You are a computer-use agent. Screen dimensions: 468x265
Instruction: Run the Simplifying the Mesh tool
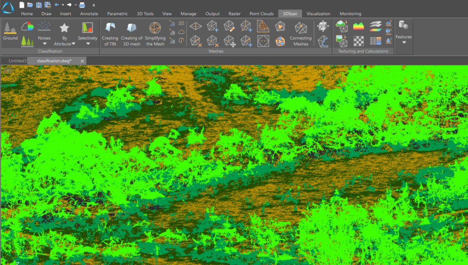pos(155,34)
